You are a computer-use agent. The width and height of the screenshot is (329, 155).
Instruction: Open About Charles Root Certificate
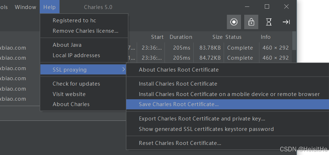click(x=228, y=70)
